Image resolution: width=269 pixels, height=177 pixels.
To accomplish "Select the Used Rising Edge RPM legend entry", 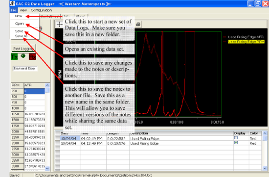I will pyautogui.click(x=246, y=42).
